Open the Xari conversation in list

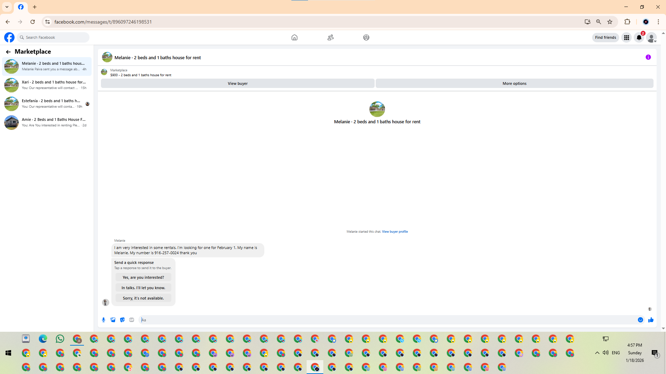click(x=47, y=85)
